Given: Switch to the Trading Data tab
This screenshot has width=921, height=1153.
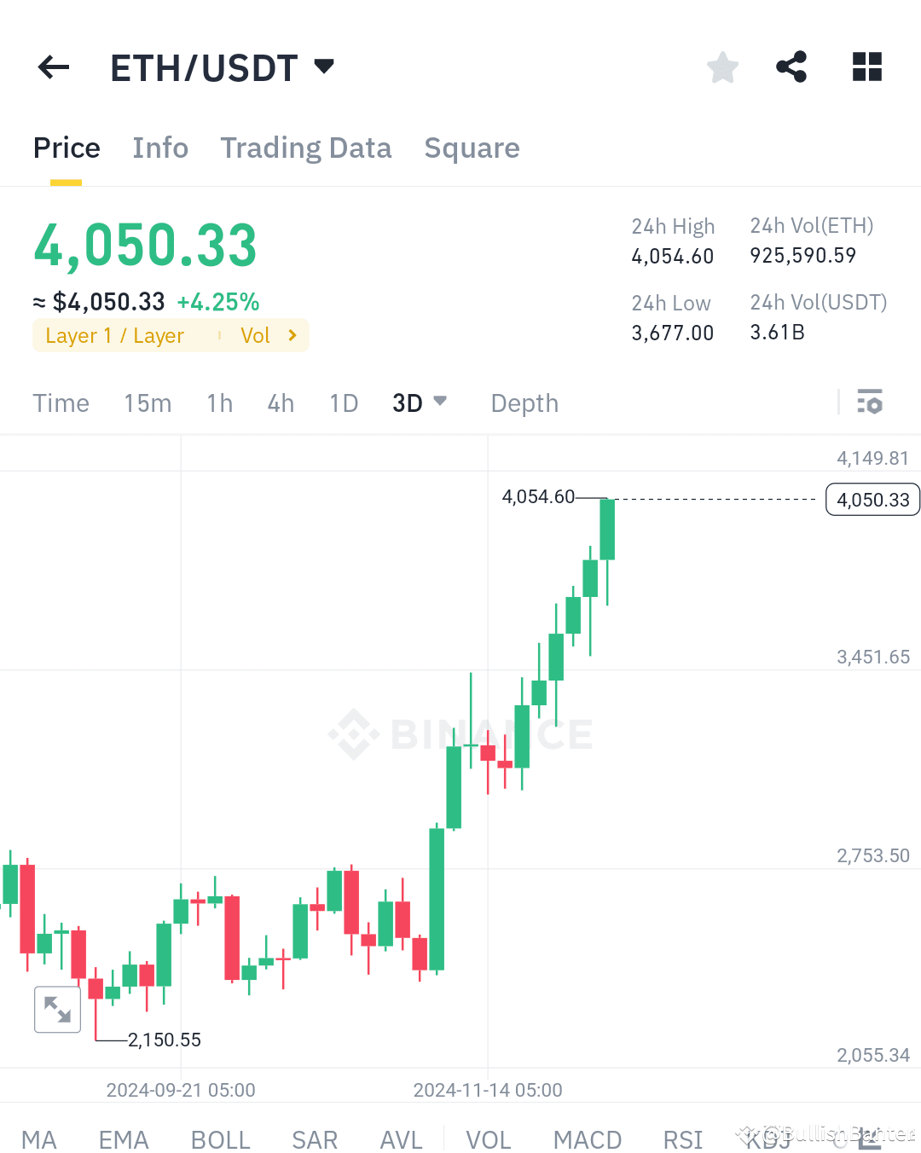Looking at the screenshot, I should pyautogui.click(x=305, y=148).
